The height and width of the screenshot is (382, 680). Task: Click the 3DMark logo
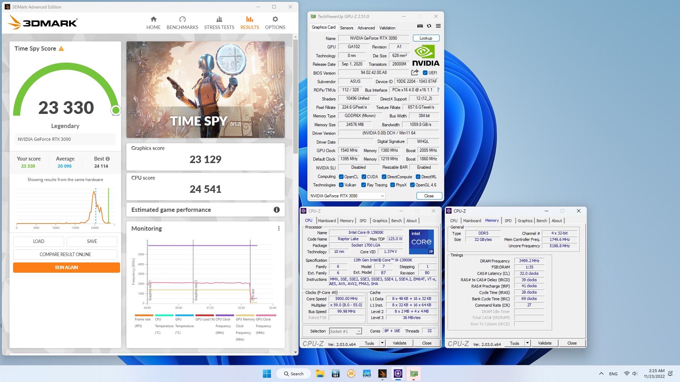42,22
